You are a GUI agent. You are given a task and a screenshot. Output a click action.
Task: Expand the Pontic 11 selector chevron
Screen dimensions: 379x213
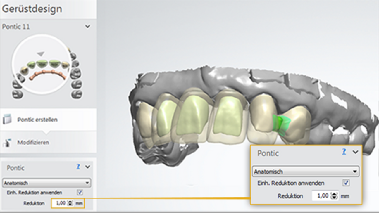point(87,27)
